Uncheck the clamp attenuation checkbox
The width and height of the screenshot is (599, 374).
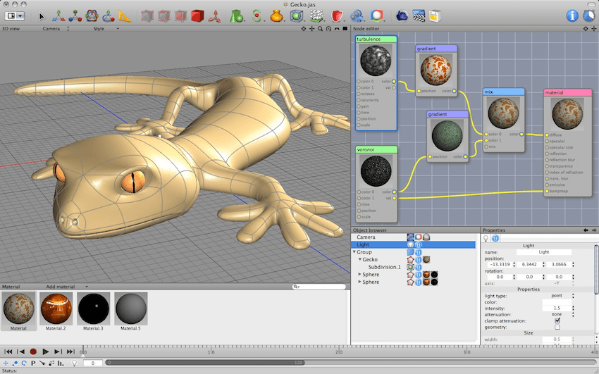(x=557, y=320)
